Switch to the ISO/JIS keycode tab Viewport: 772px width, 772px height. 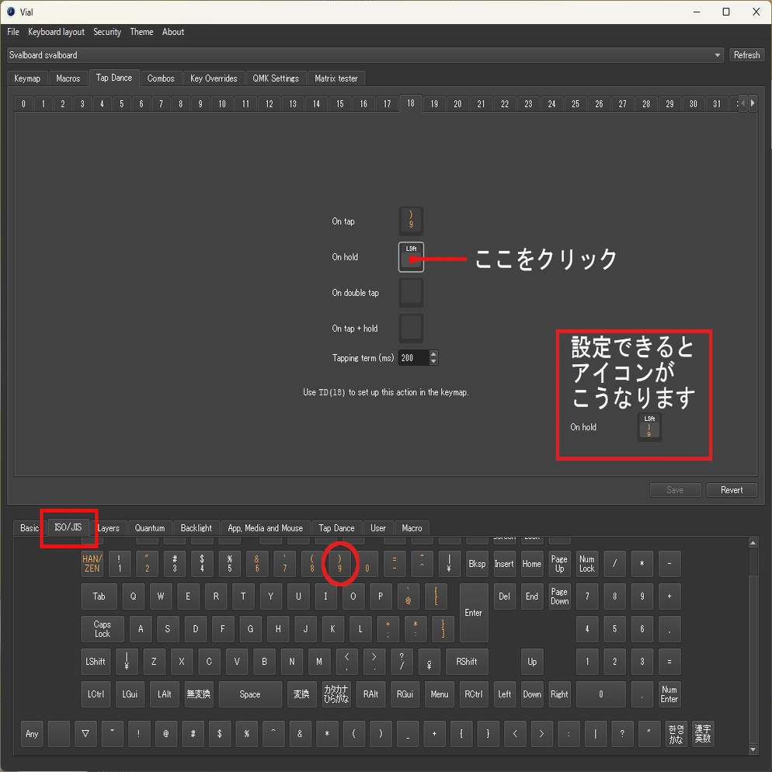68,527
